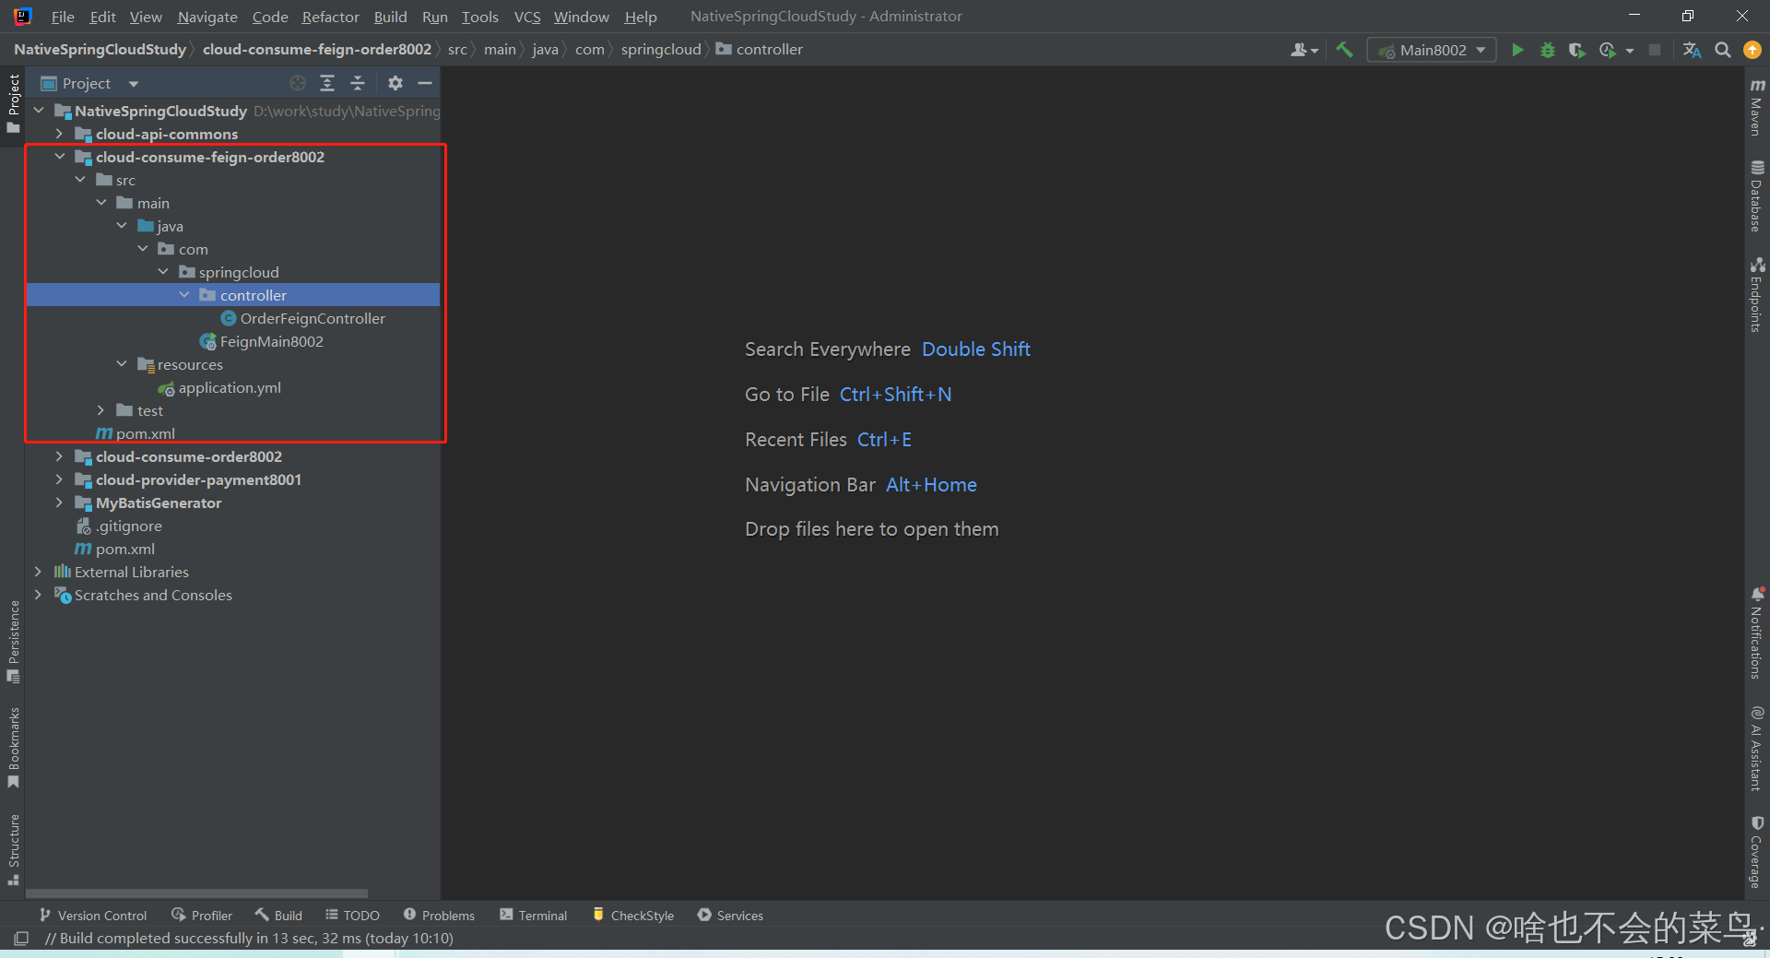Image resolution: width=1770 pixels, height=958 pixels.
Task: Open Search Everywhere with the magnifier icon
Action: point(1722,50)
